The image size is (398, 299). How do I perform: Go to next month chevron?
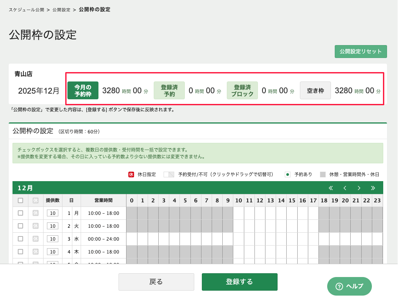click(x=359, y=188)
